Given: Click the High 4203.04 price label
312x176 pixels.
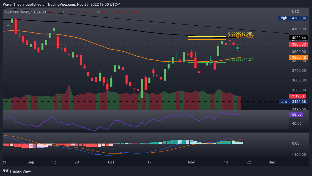Looking at the screenshot, I should 293,18.
